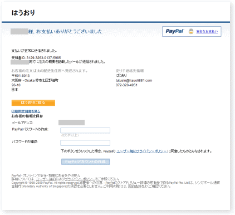235x215 pixels.
Task: Open the footer プライバシーポリシー link
Action: [80, 179]
